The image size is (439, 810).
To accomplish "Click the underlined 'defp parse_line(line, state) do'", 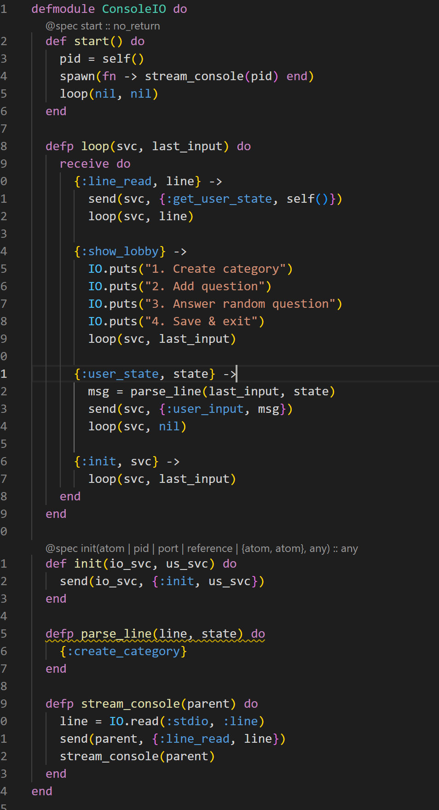I will coord(155,634).
